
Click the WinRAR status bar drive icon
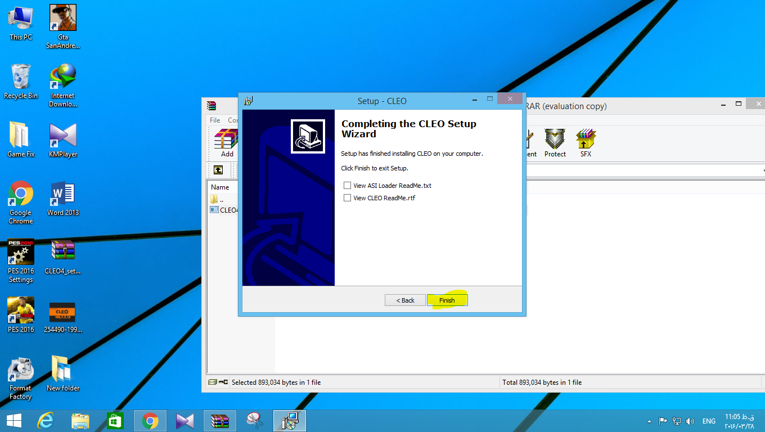click(212, 382)
